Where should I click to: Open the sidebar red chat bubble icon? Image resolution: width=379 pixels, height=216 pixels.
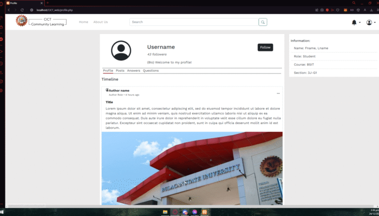tap(2, 39)
